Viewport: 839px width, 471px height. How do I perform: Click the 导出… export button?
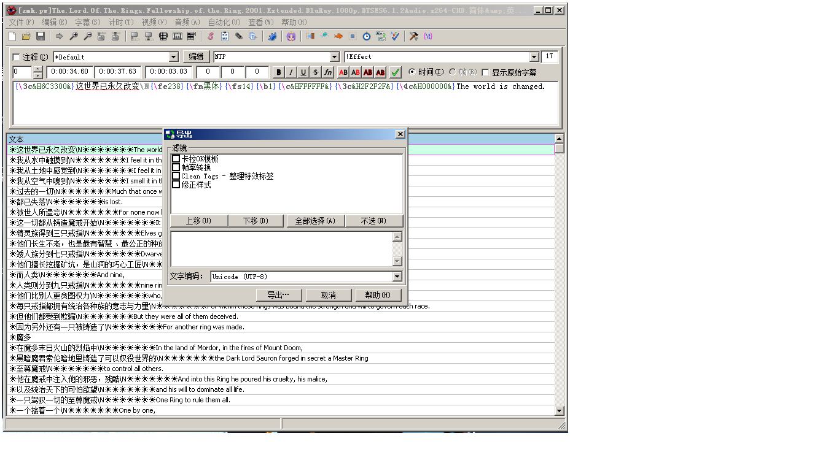[x=278, y=295]
